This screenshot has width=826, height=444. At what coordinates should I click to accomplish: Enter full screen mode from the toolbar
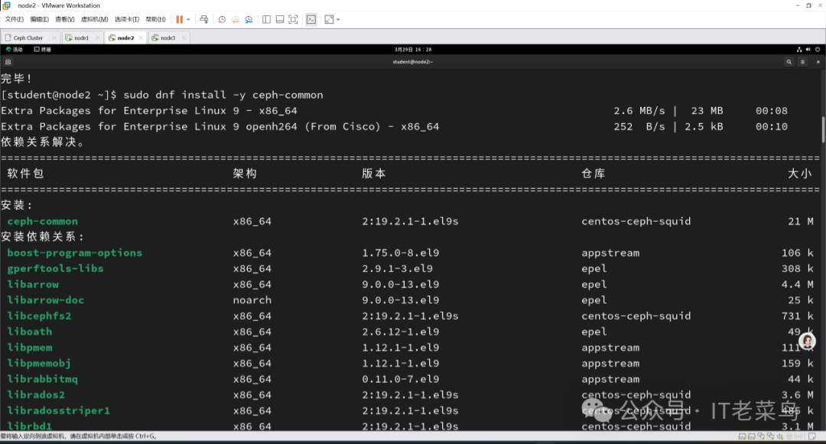click(x=294, y=19)
